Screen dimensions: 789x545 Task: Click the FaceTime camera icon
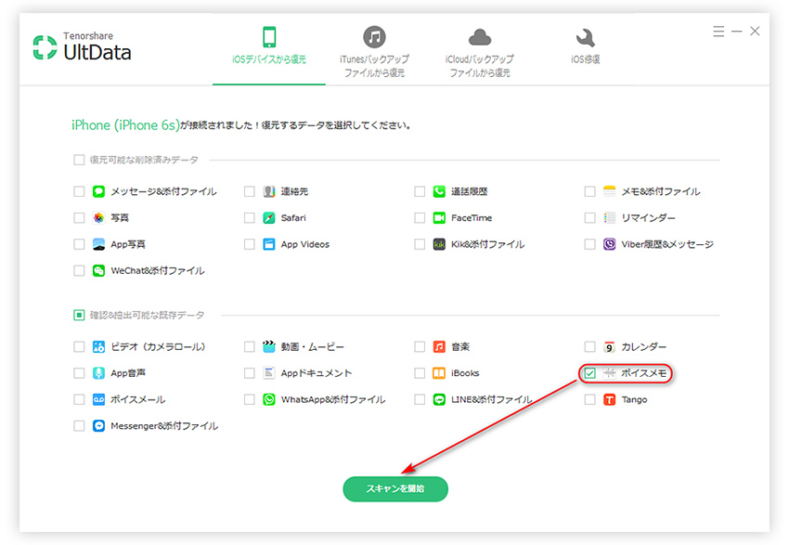pyautogui.click(x=439, y=218)
